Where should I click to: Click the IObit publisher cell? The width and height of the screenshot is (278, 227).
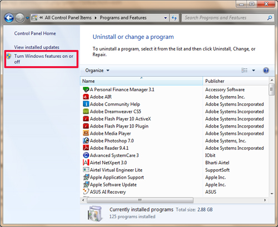click(x=210, y=155)
